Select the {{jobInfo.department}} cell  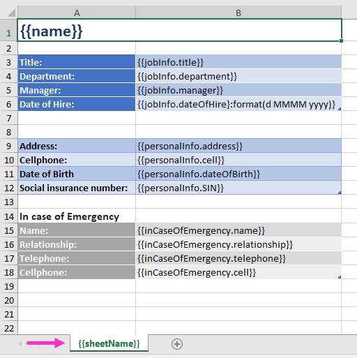coord(238,76)
